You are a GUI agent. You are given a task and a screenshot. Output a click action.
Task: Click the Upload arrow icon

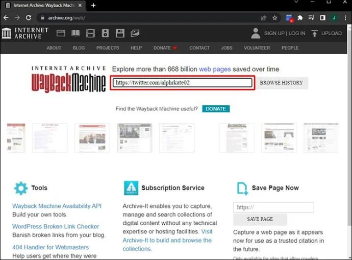click(x=315, y=33)
